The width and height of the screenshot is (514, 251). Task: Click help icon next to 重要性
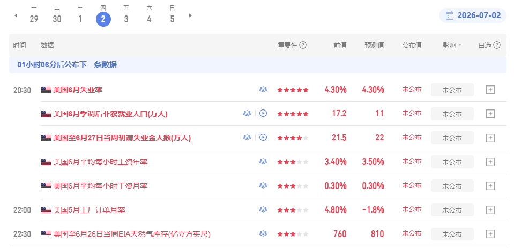303,45
